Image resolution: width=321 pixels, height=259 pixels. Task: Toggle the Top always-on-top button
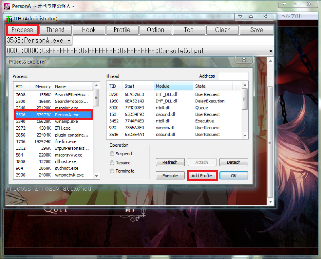[x=189, y=30]
